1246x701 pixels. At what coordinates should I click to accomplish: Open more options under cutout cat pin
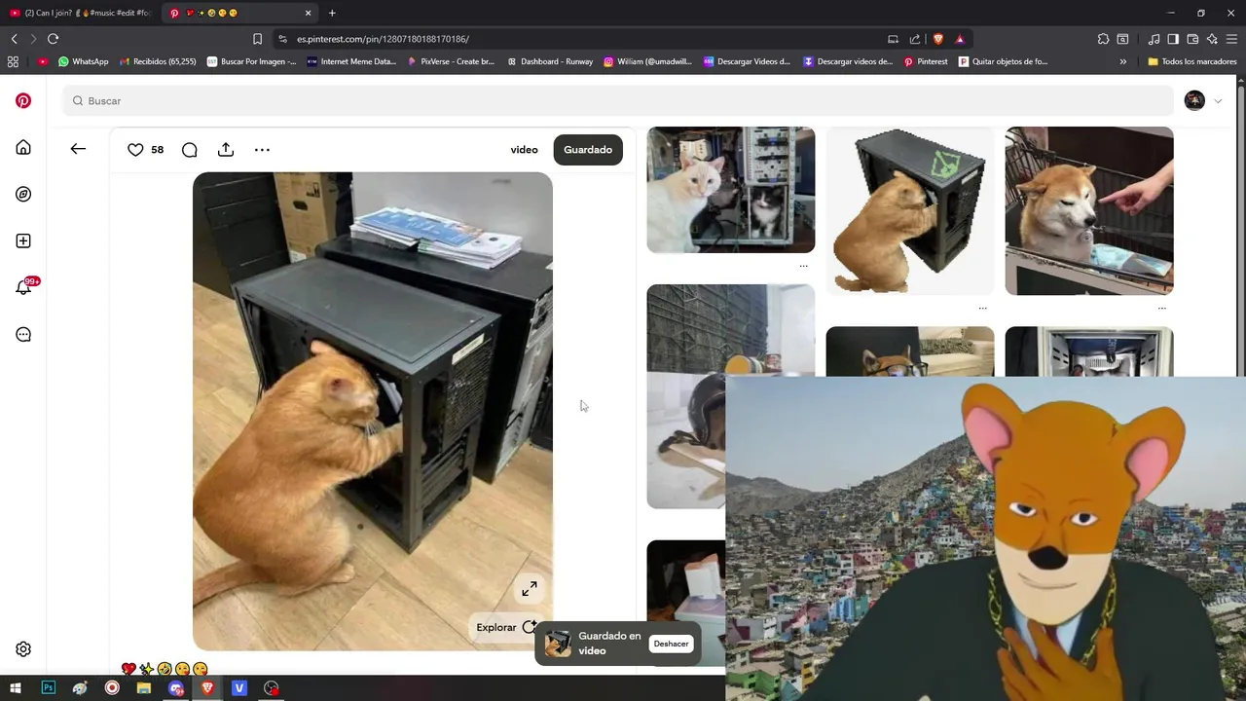(x=982, y=308)
